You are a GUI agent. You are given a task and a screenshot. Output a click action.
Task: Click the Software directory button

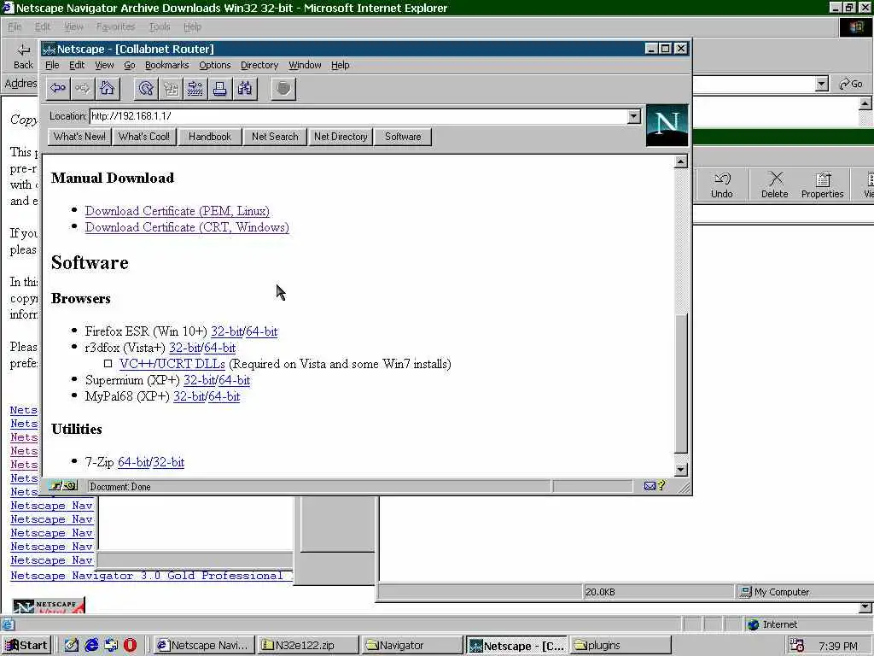(403, 137)
